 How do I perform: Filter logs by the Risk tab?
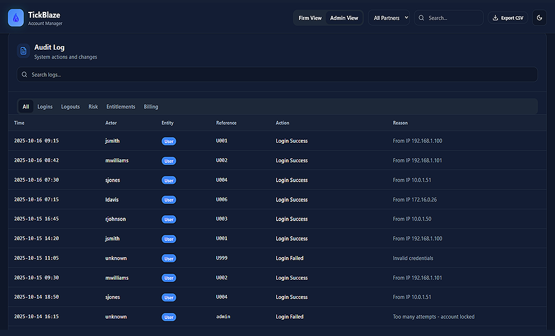(x=93, y=107)
